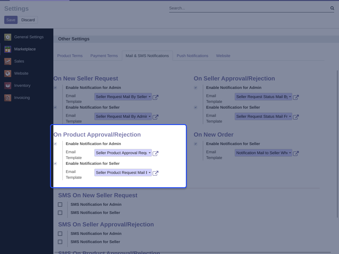The image size is (339, 254).
Task: Switch to the Push Notifications tab
Action: coord(192,56)
